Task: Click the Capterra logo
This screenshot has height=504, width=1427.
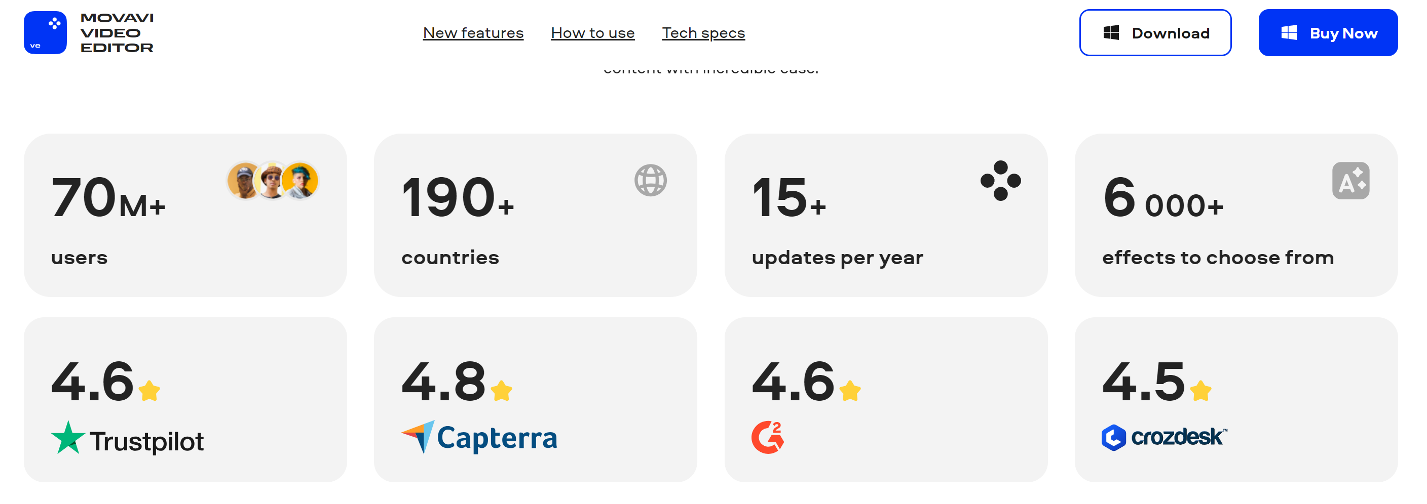Action: point(479,437)
